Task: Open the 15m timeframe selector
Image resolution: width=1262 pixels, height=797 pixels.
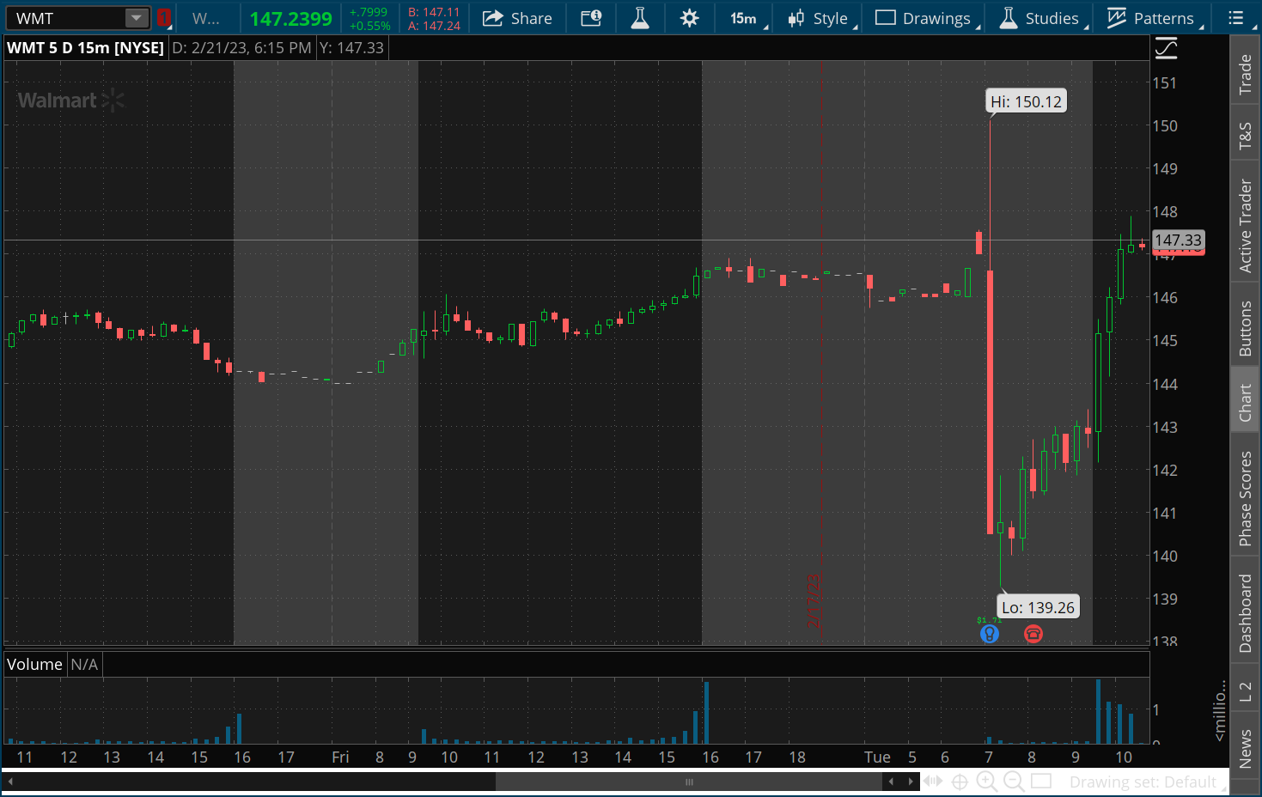Action: (x=744, y=18)
